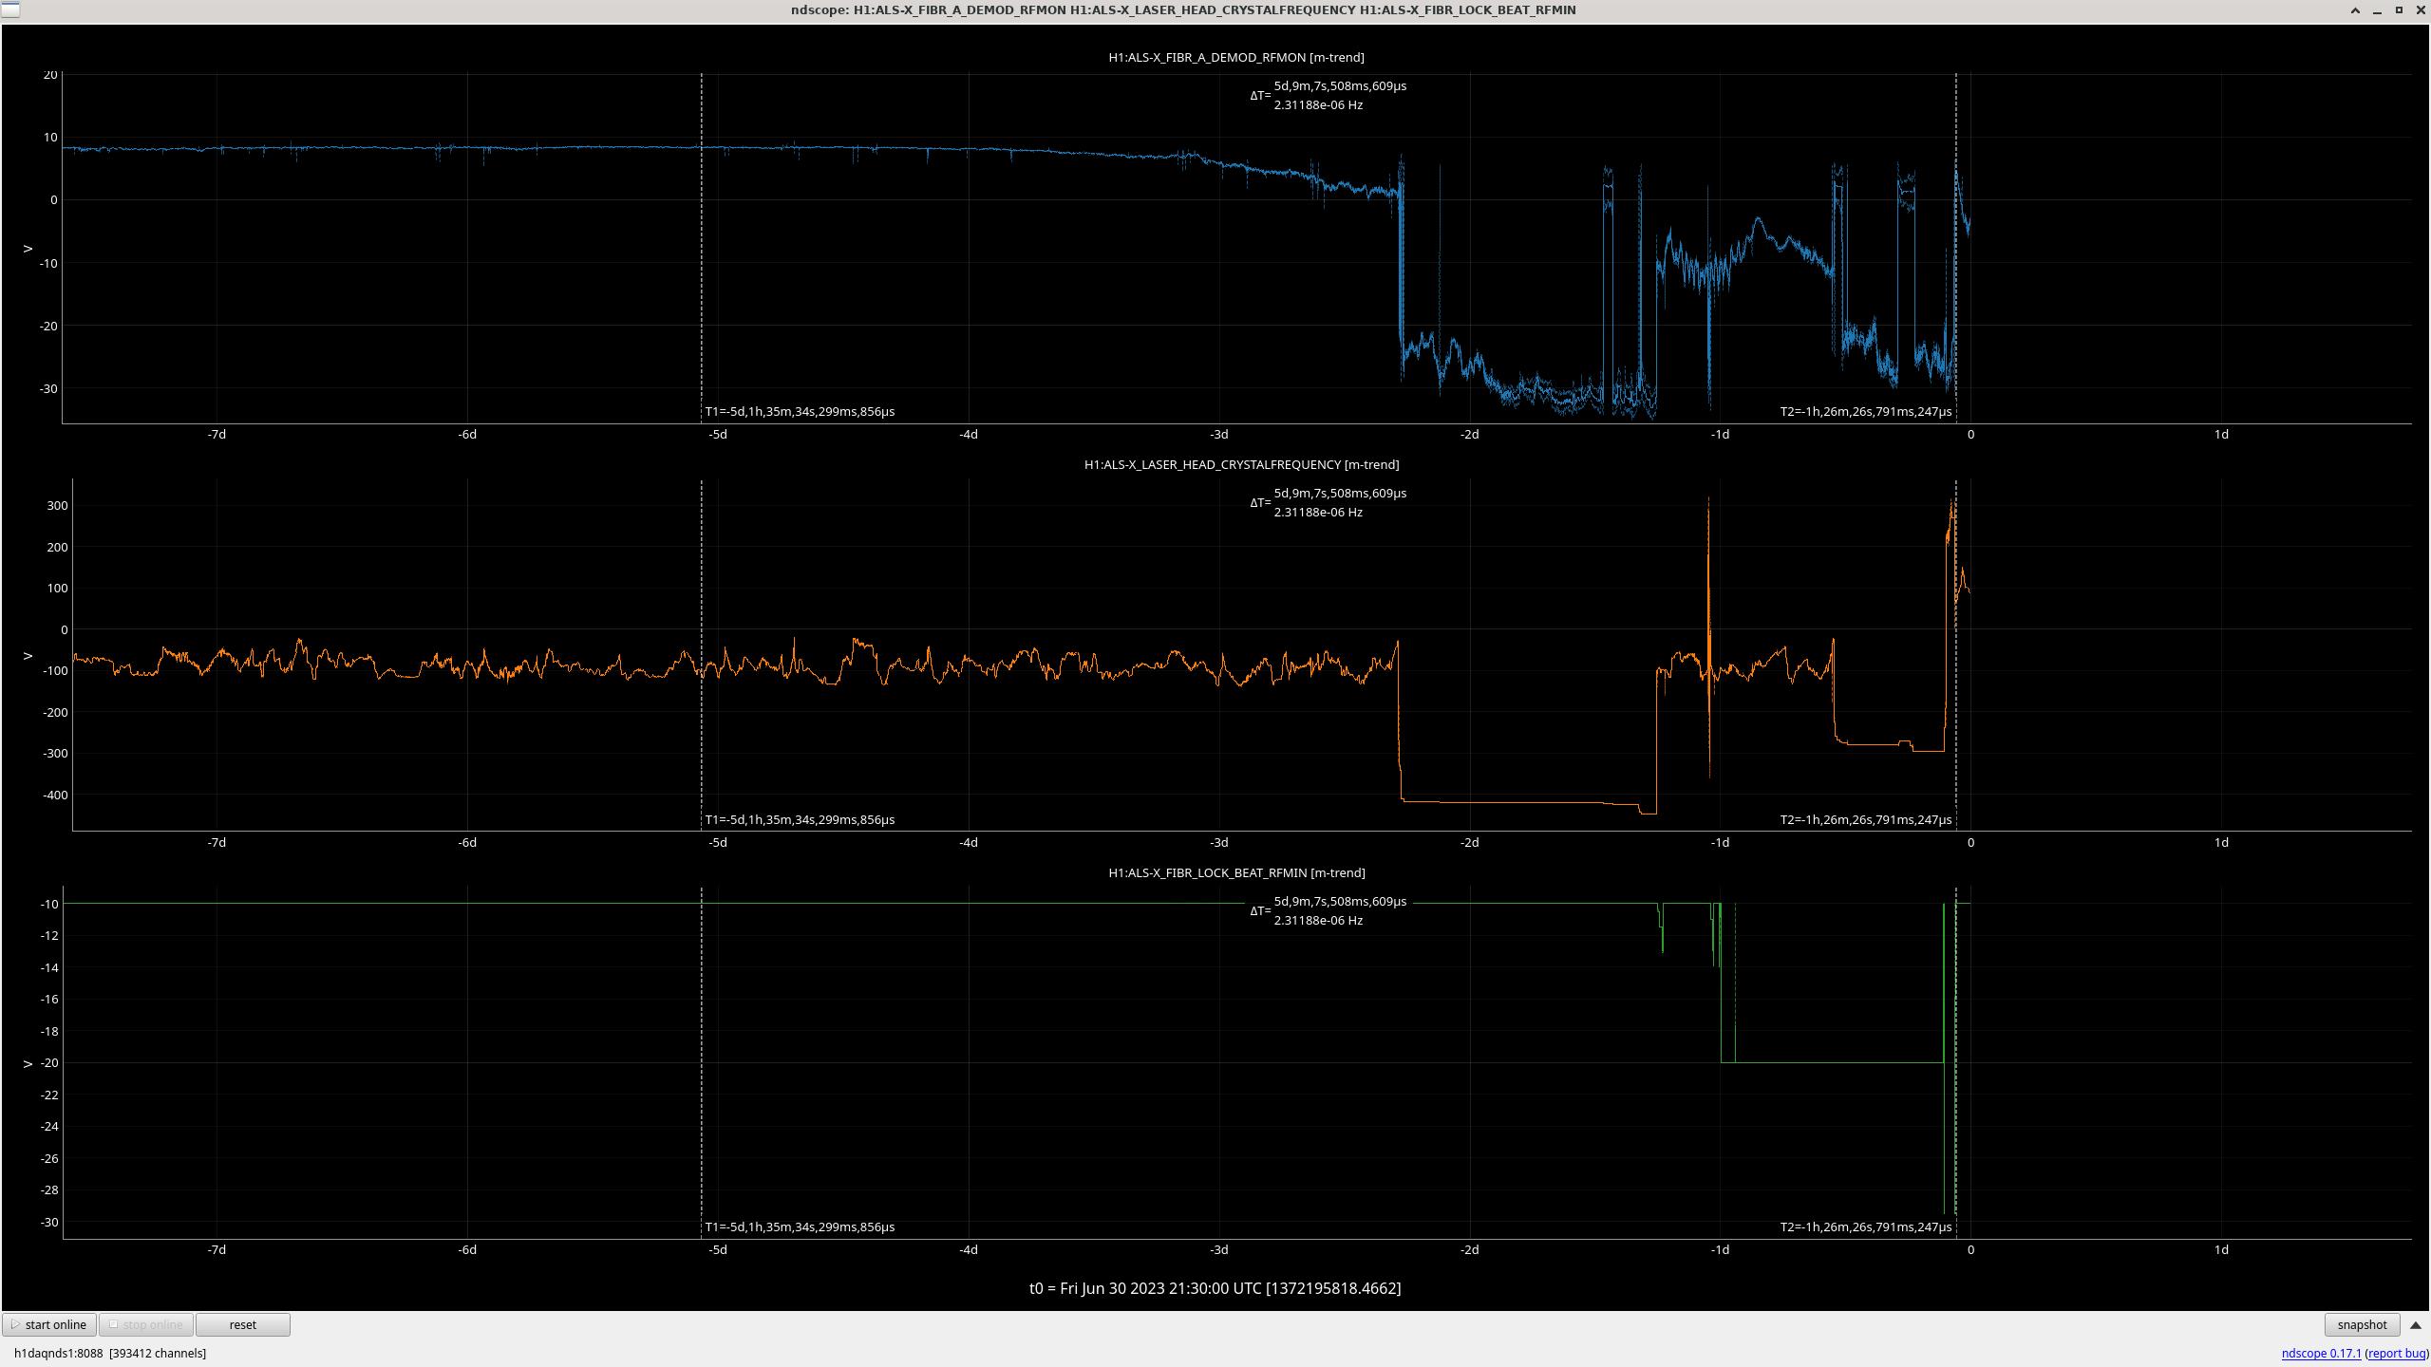Roll up the window with the caret icon

click(x=2355, y=10)
